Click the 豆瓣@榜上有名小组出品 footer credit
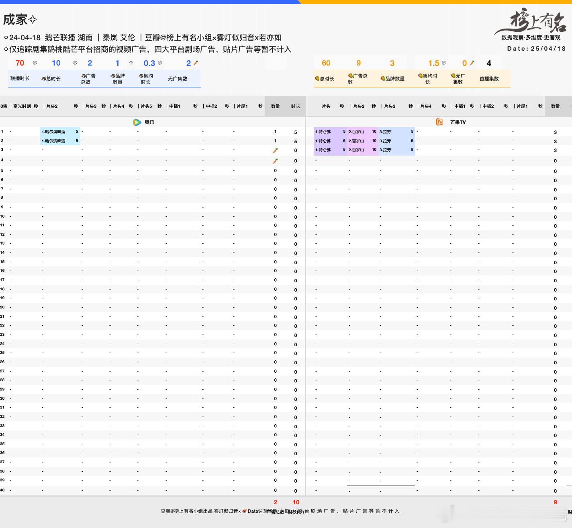This screenshot has width=572, height=528. (x=186, y=511)
